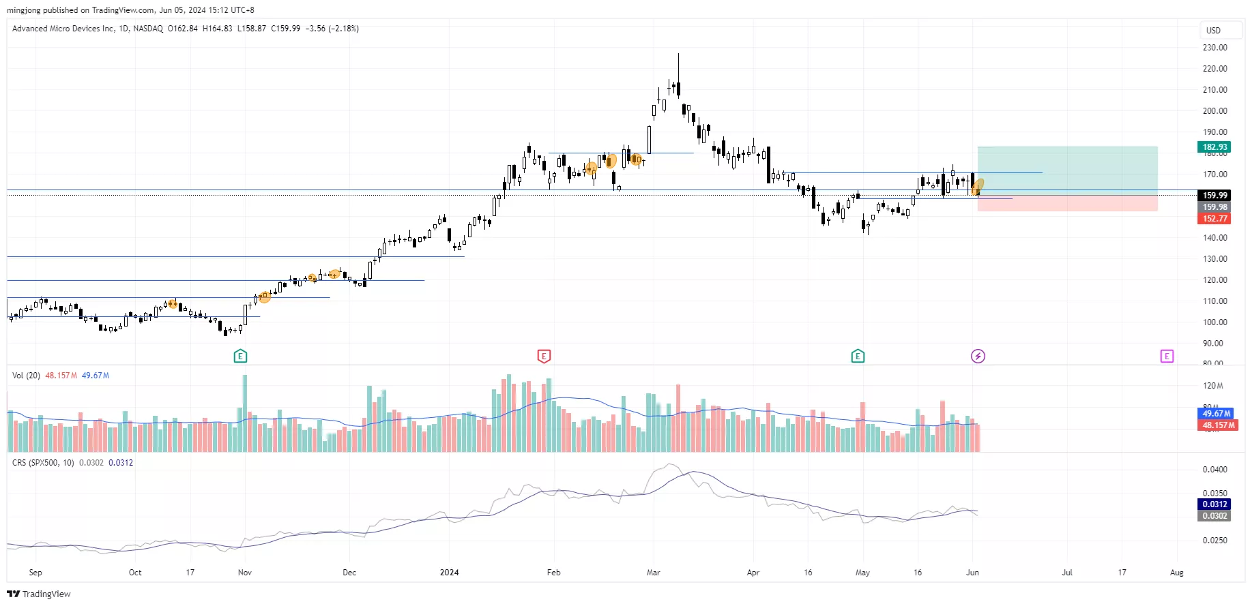Click the Aug label on time axis

click(1177, 573)
